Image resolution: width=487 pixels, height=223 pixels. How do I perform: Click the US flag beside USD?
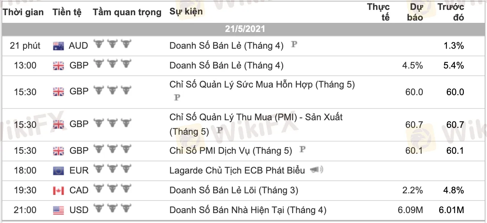pyautogui.click(x=59, y=210)
